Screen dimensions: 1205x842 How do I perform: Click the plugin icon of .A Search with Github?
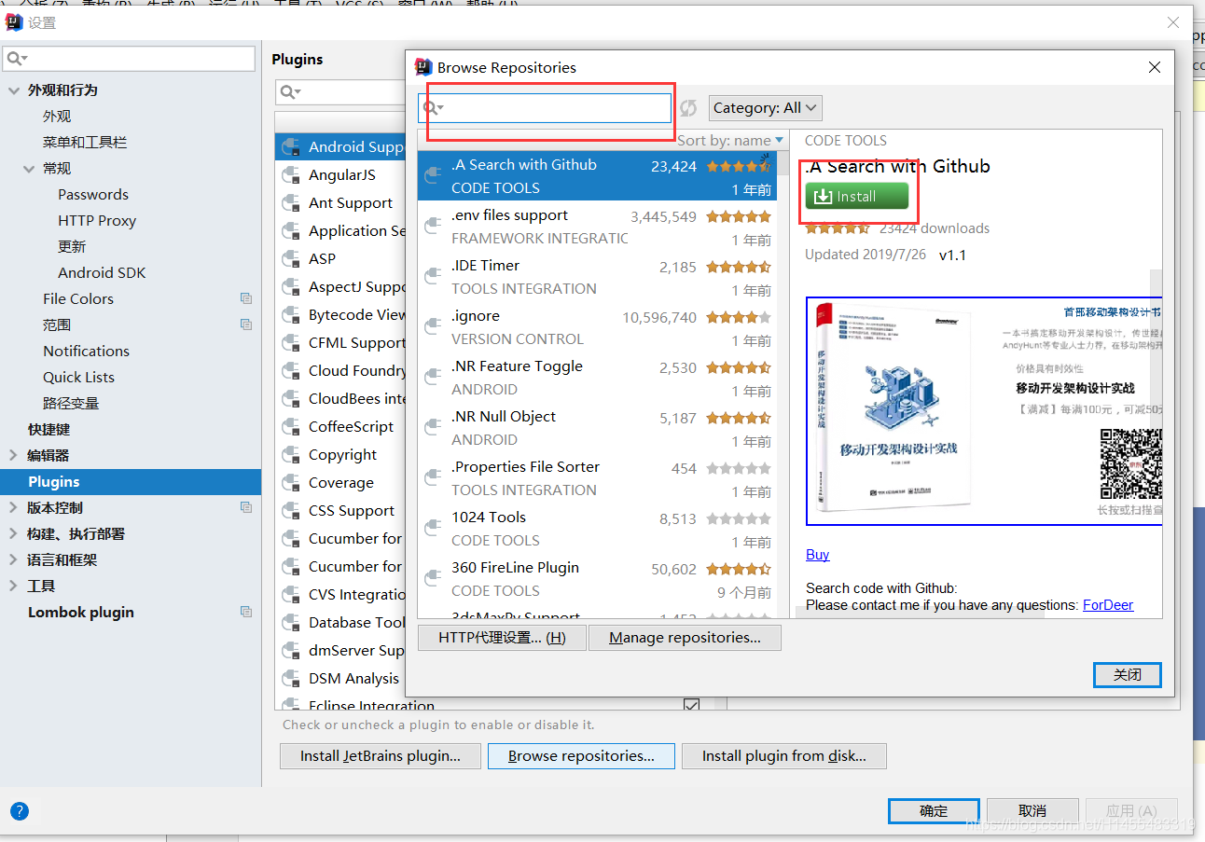click(x=432, y=175)
